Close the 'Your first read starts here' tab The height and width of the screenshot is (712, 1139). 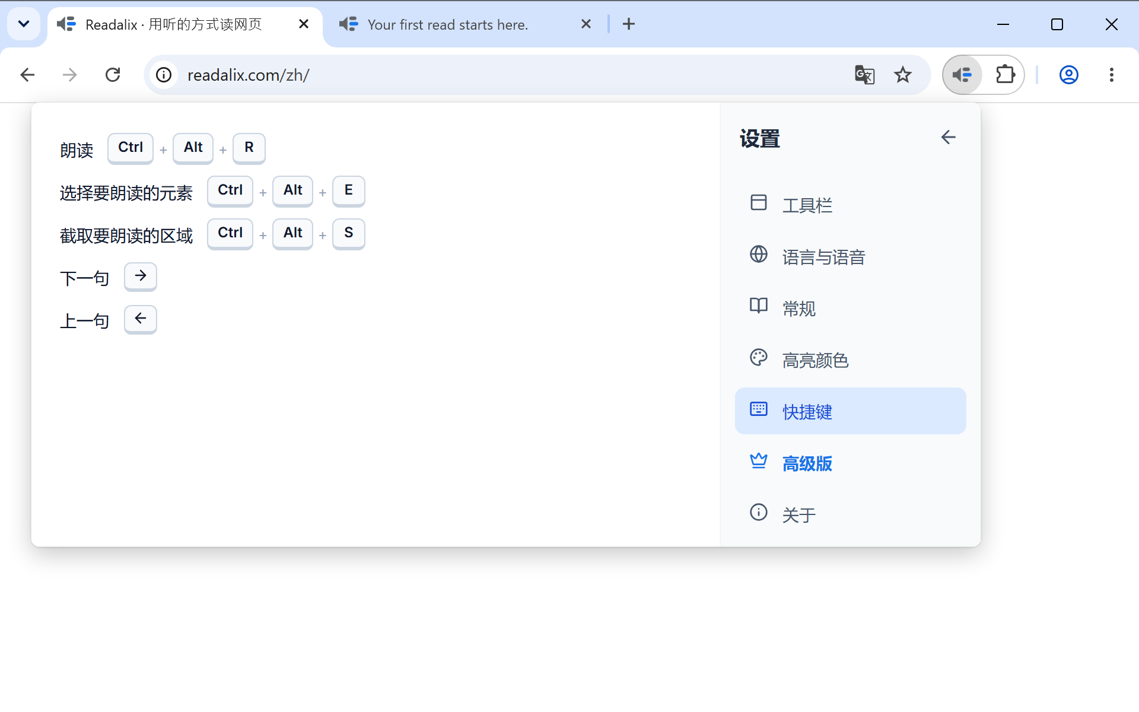click(586, 24)
